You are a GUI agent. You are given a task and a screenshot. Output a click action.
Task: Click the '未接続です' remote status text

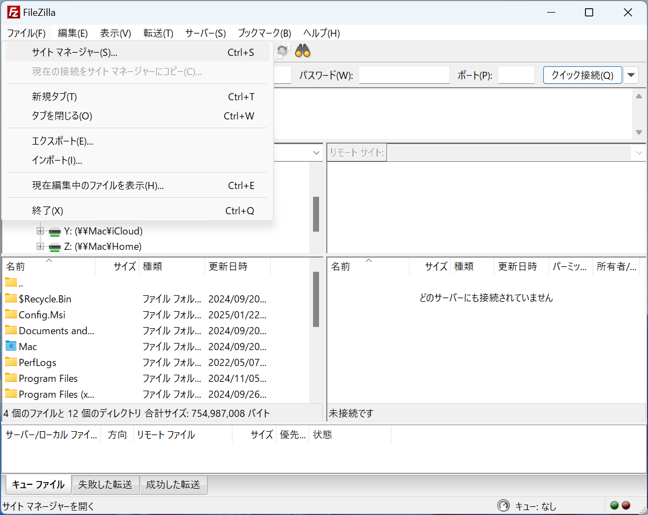pos(351,413)
